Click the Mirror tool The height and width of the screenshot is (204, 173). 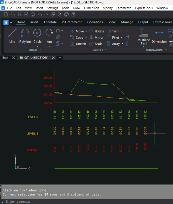(x=96, y=38)
